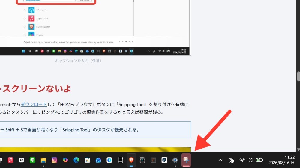300x168 pixels.
Task: Show hidden tray icons with the chevron
Action: click(x=220, y=160)
